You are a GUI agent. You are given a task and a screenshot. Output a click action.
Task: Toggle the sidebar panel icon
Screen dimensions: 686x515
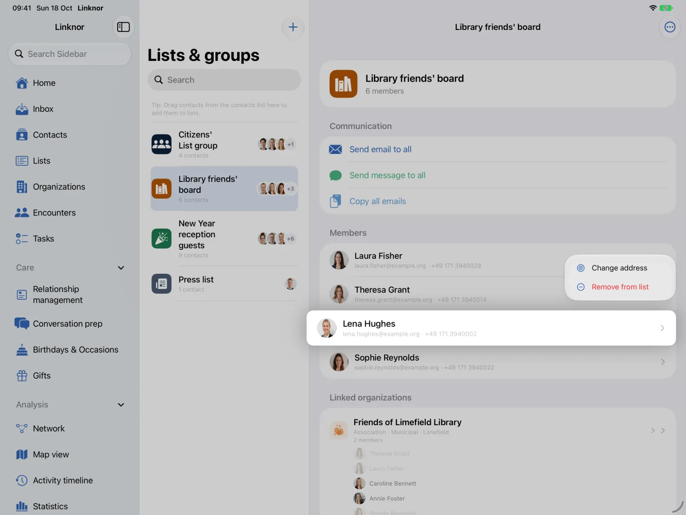coord(123,27)
